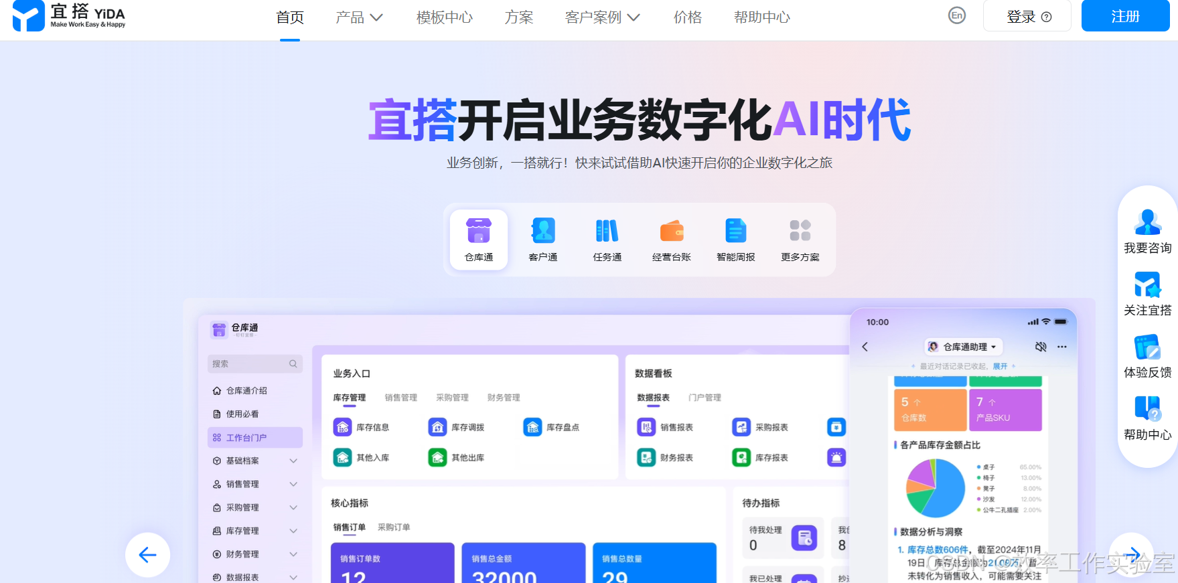
Task: Click the purple 产品SKU tile
Action: pos(1006,410)
